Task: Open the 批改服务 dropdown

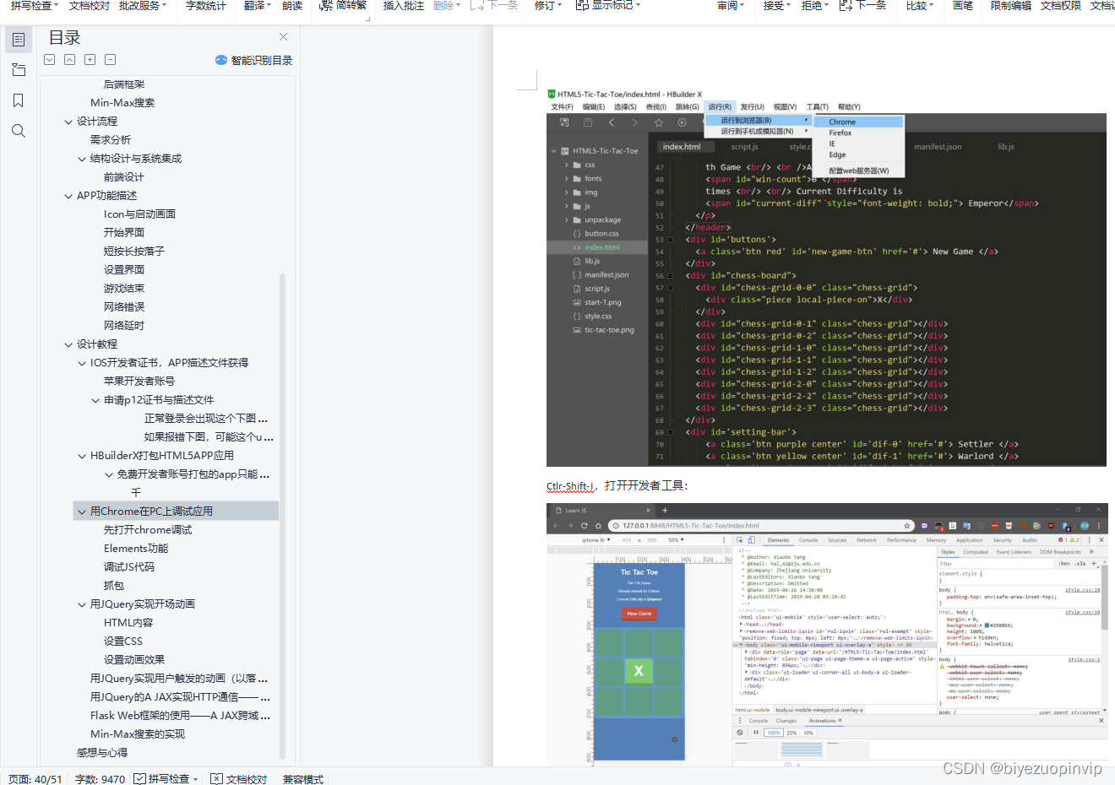Action: 164,5
